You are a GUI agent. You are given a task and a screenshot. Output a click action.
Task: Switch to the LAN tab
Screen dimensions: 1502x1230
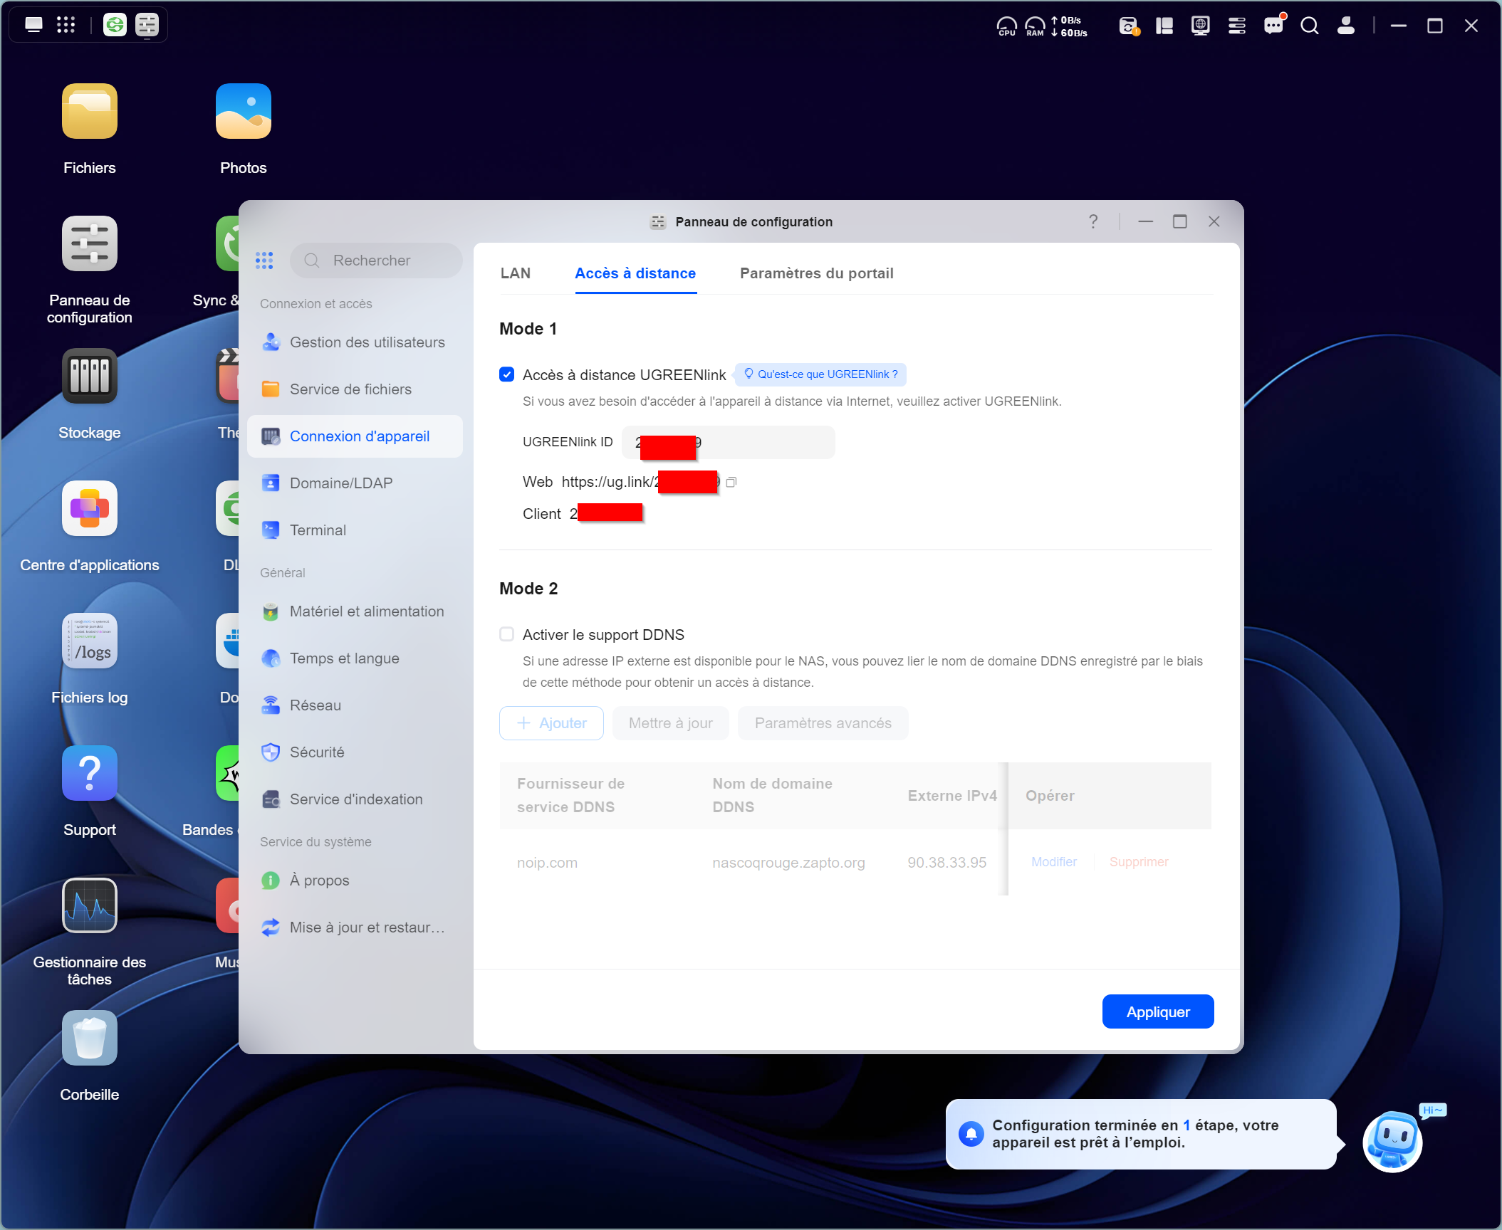coord(516,273)
